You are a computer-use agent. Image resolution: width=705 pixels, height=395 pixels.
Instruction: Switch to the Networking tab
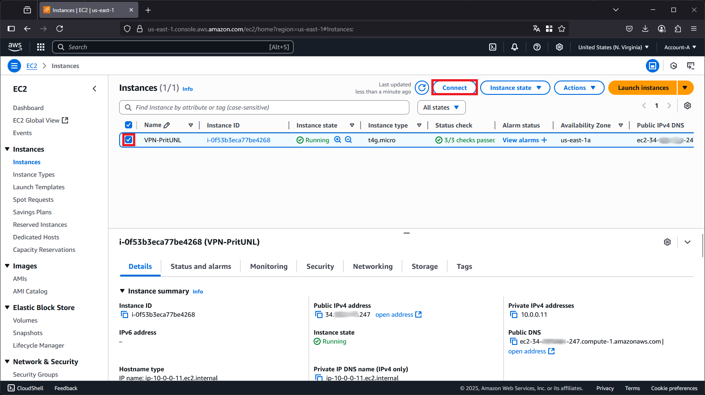373,266
